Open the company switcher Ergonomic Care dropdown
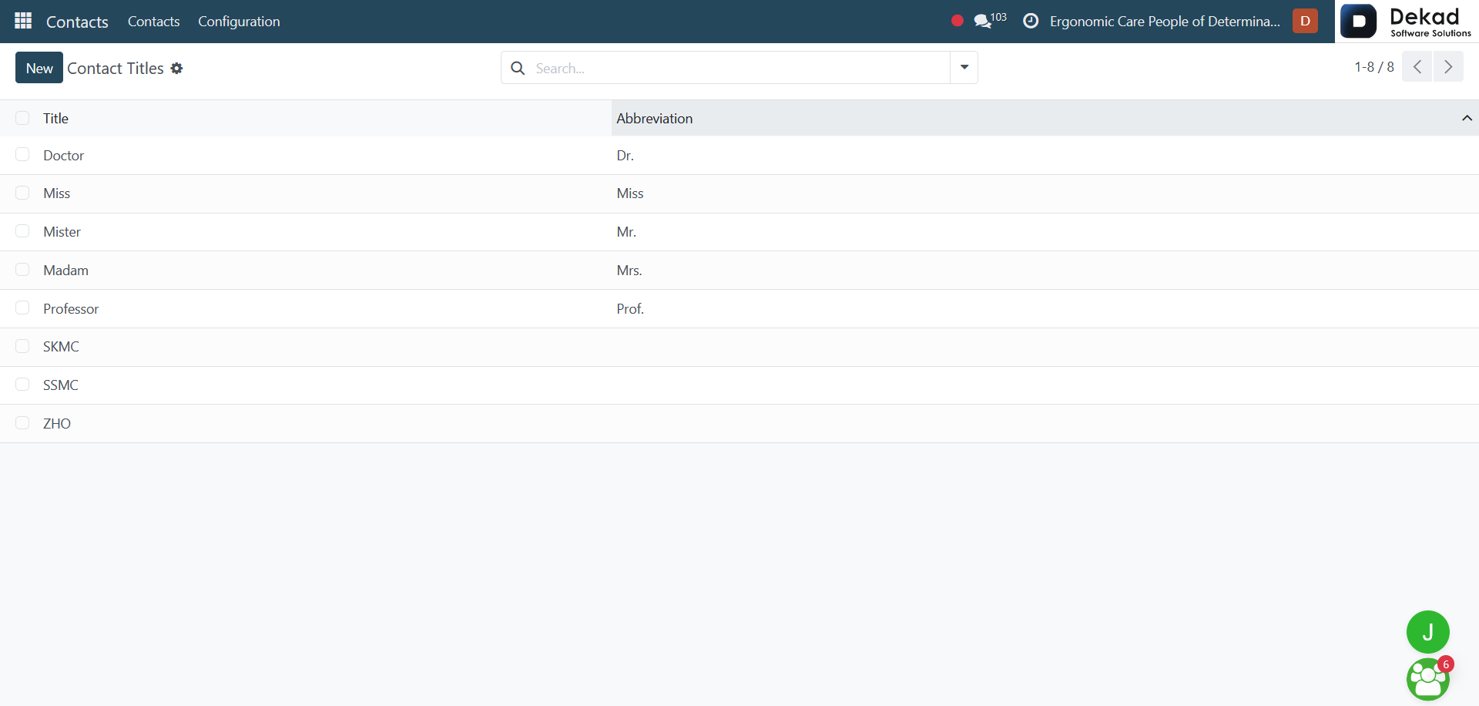This screenshot has width=1479, height=706. pyautogui.click(x=1165, y=22)
